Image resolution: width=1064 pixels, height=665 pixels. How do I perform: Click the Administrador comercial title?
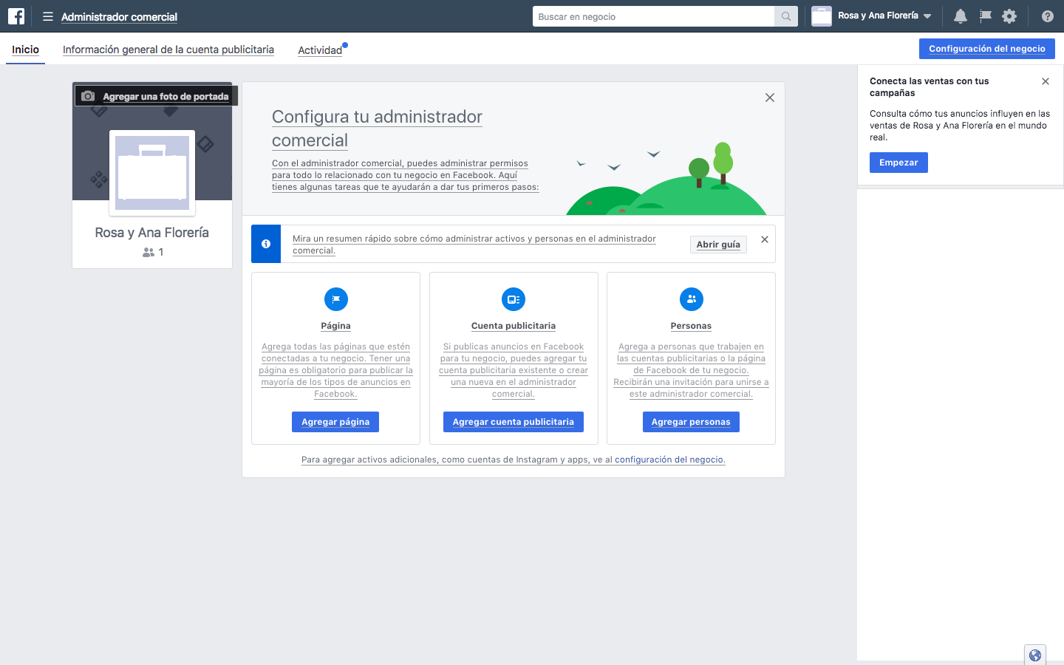[x=119, y=16]
